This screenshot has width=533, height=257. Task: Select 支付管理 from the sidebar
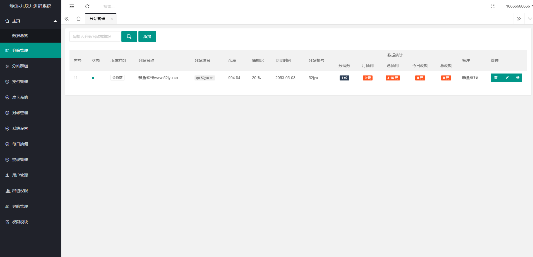click(20, 82)
